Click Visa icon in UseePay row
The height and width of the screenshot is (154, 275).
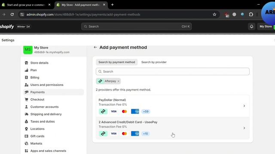coord(113,133)
